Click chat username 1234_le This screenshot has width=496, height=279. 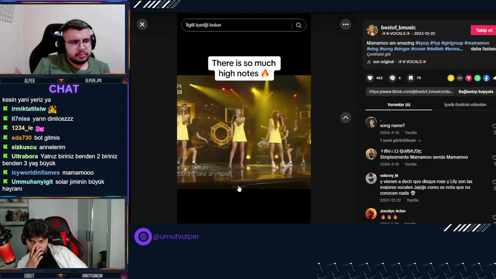click(x=22, y=128)
